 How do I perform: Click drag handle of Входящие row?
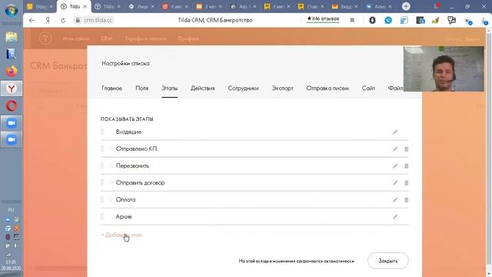pyautogui.click(x=102, y=132)
